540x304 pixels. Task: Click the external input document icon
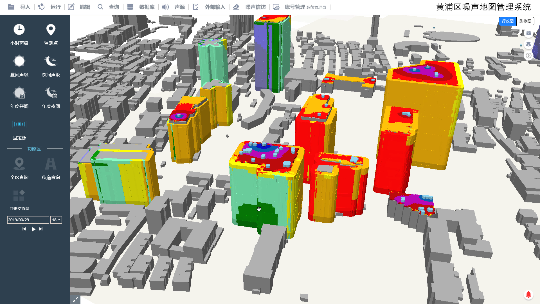[196, 7]
